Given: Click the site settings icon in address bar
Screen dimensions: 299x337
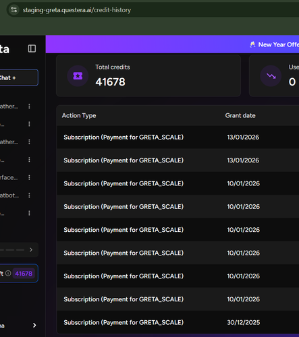Looking at the screenshot, I should pos(14,9).
